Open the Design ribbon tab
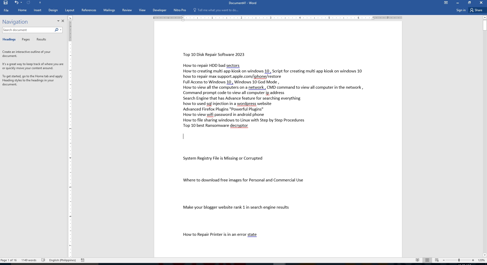487x265 pixels. tap(53, 10)
